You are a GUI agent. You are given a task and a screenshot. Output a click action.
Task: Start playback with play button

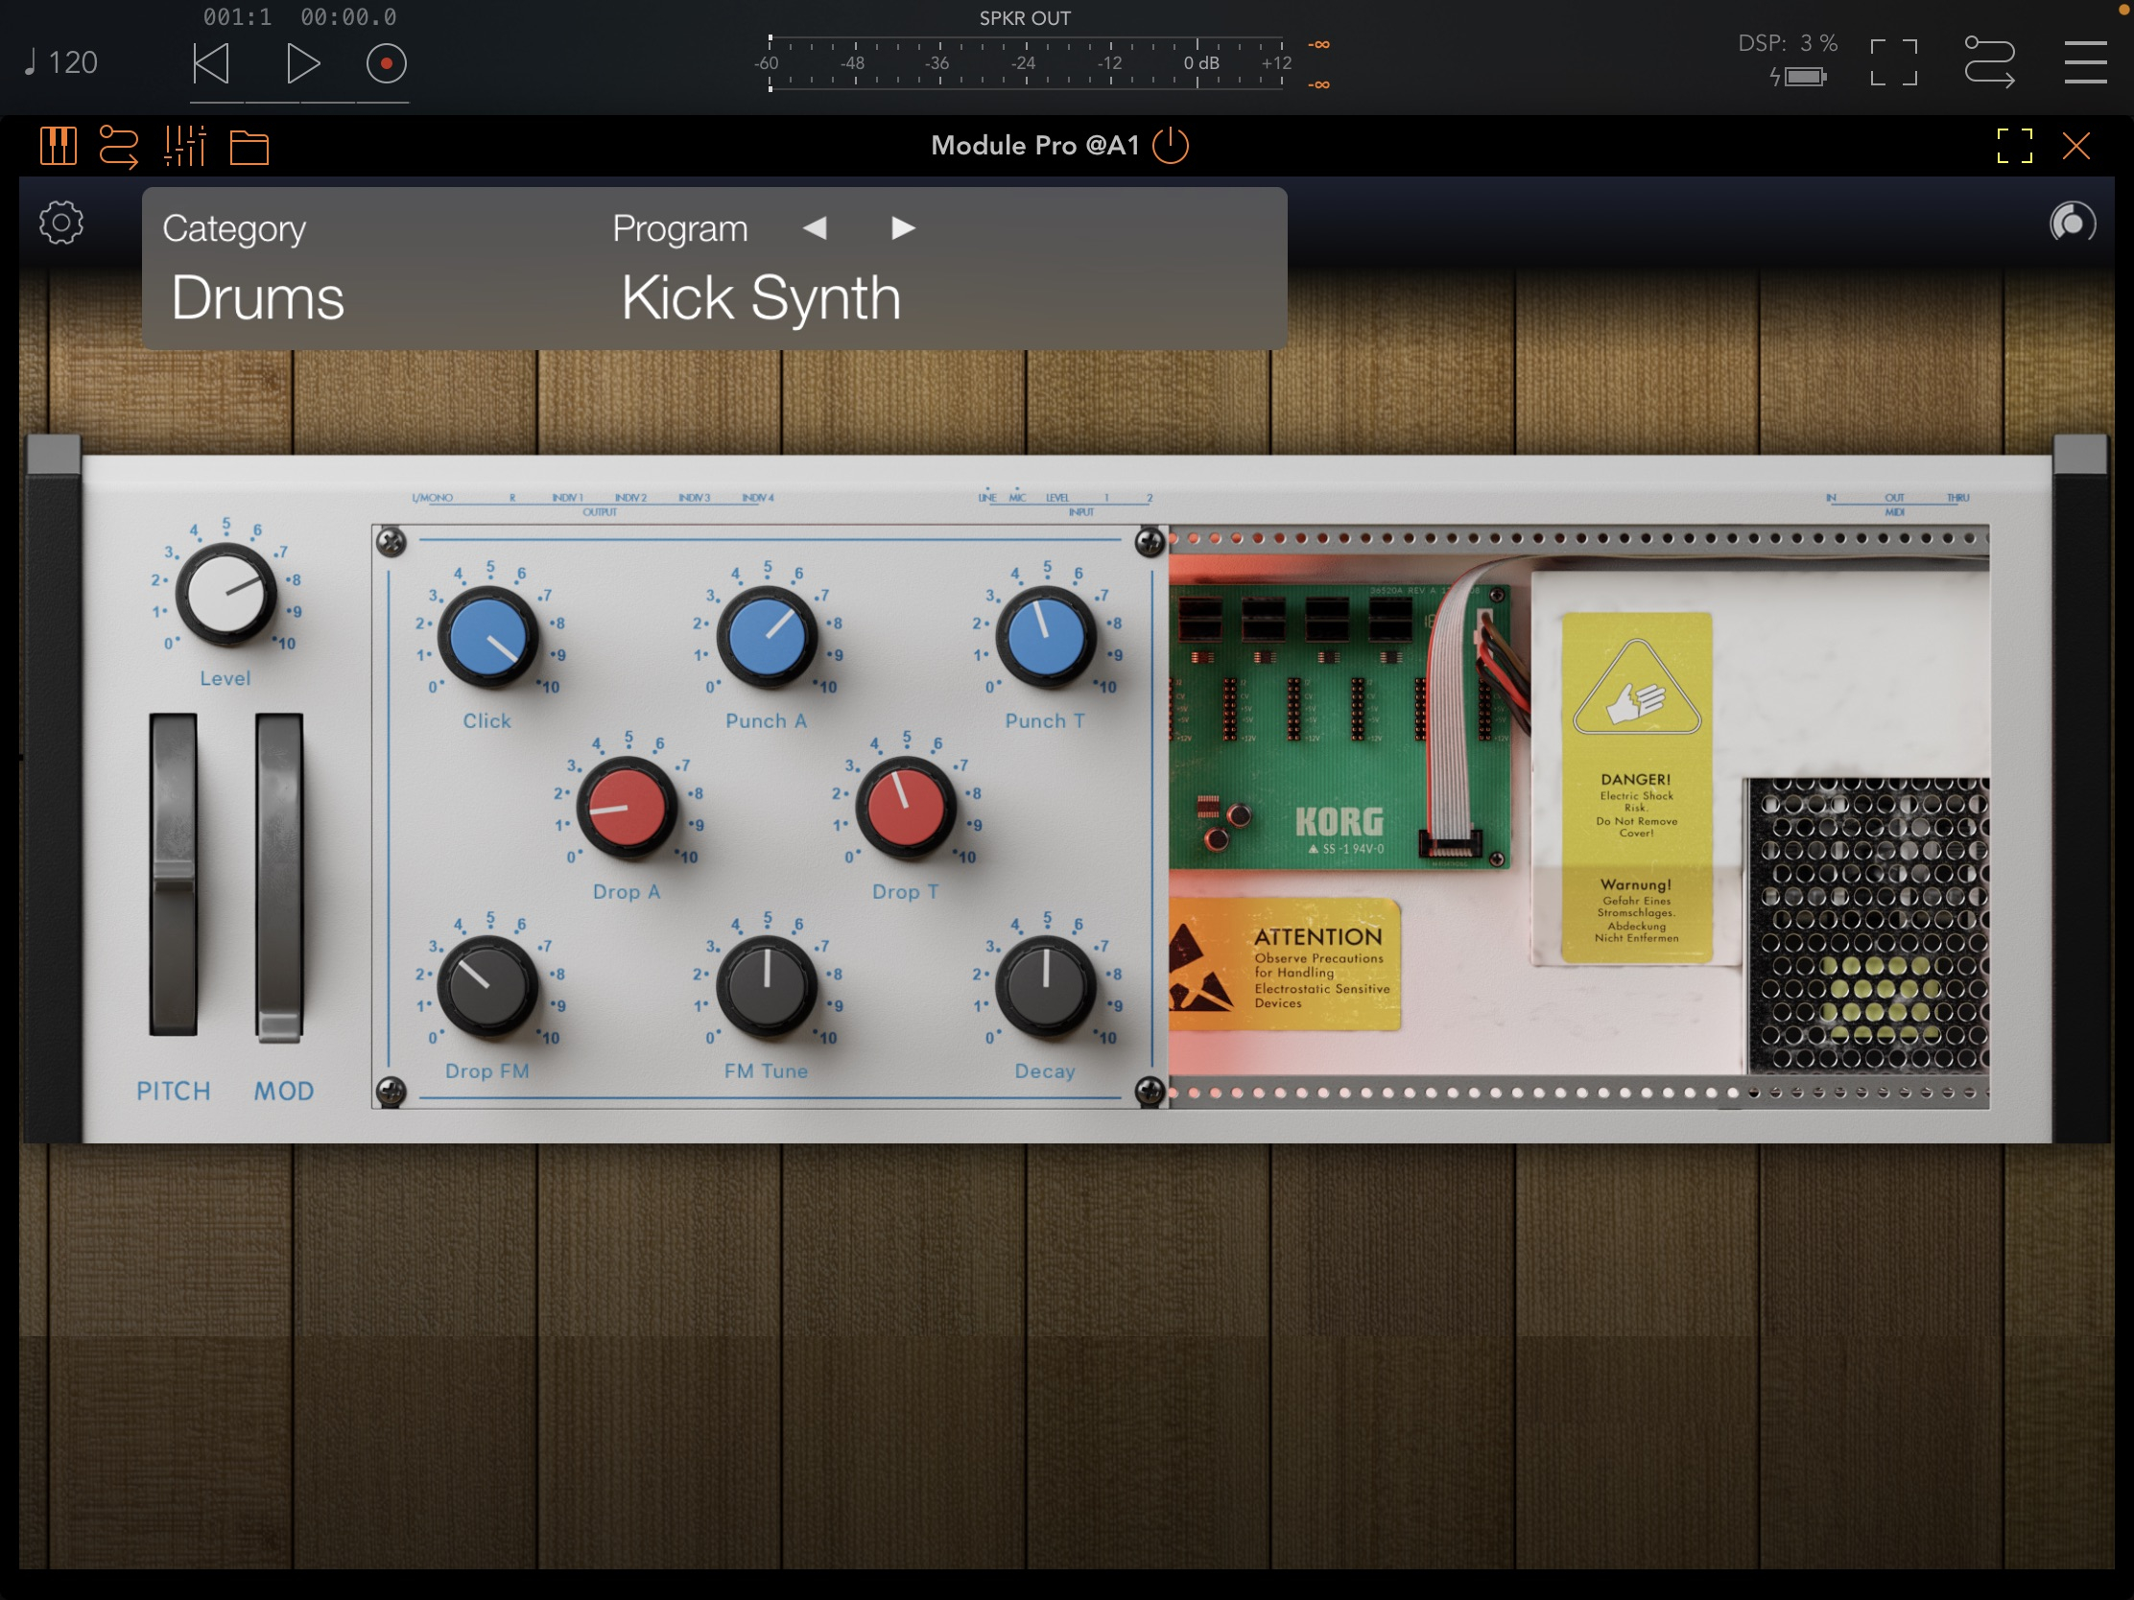click(303, 63)
